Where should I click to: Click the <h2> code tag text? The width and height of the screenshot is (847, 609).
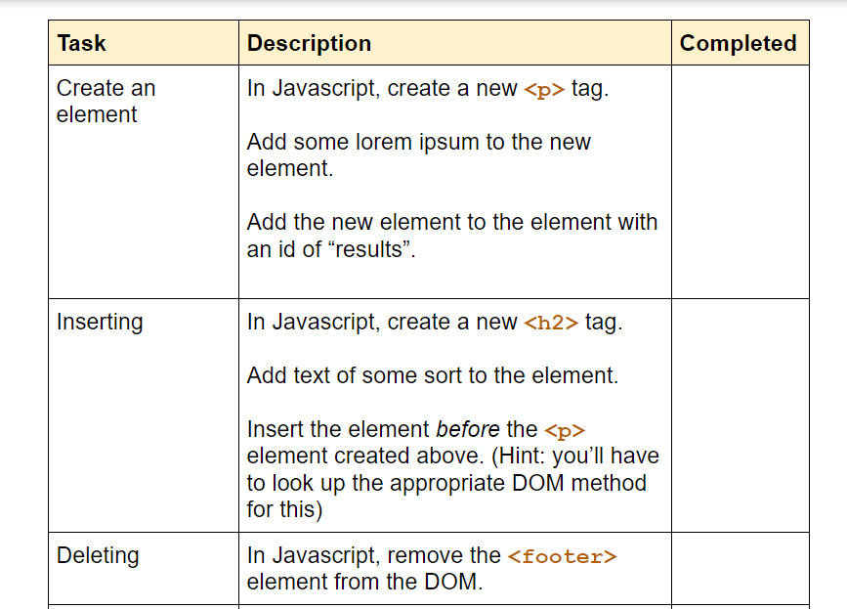pos(551,323)
